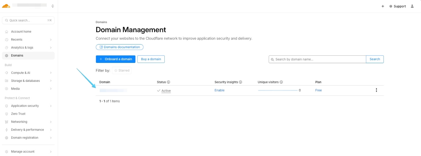Expand the Media chevron

[51, 89]
